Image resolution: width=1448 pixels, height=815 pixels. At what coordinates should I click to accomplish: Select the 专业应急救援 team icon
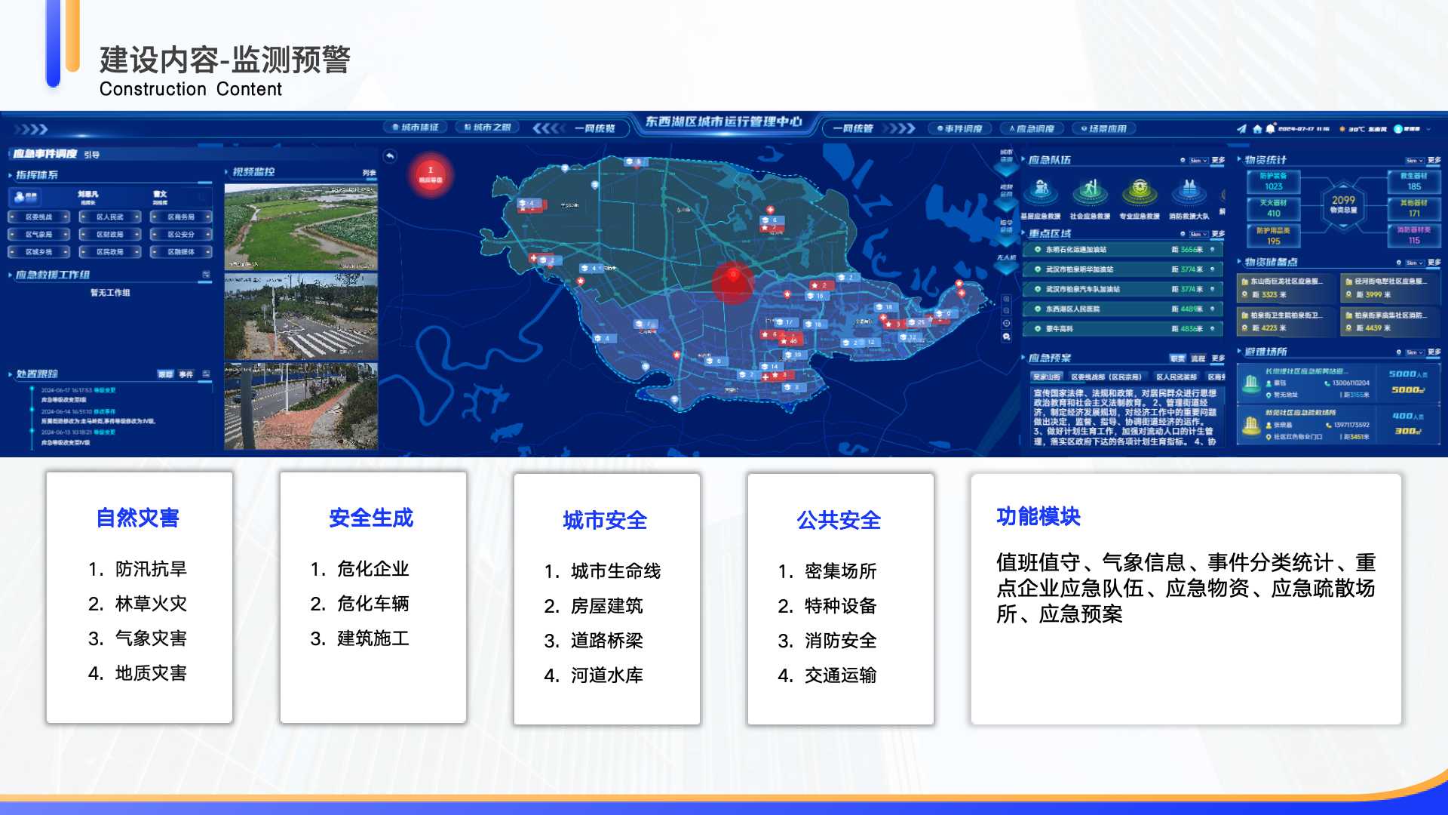click(x=1140, y=190)
